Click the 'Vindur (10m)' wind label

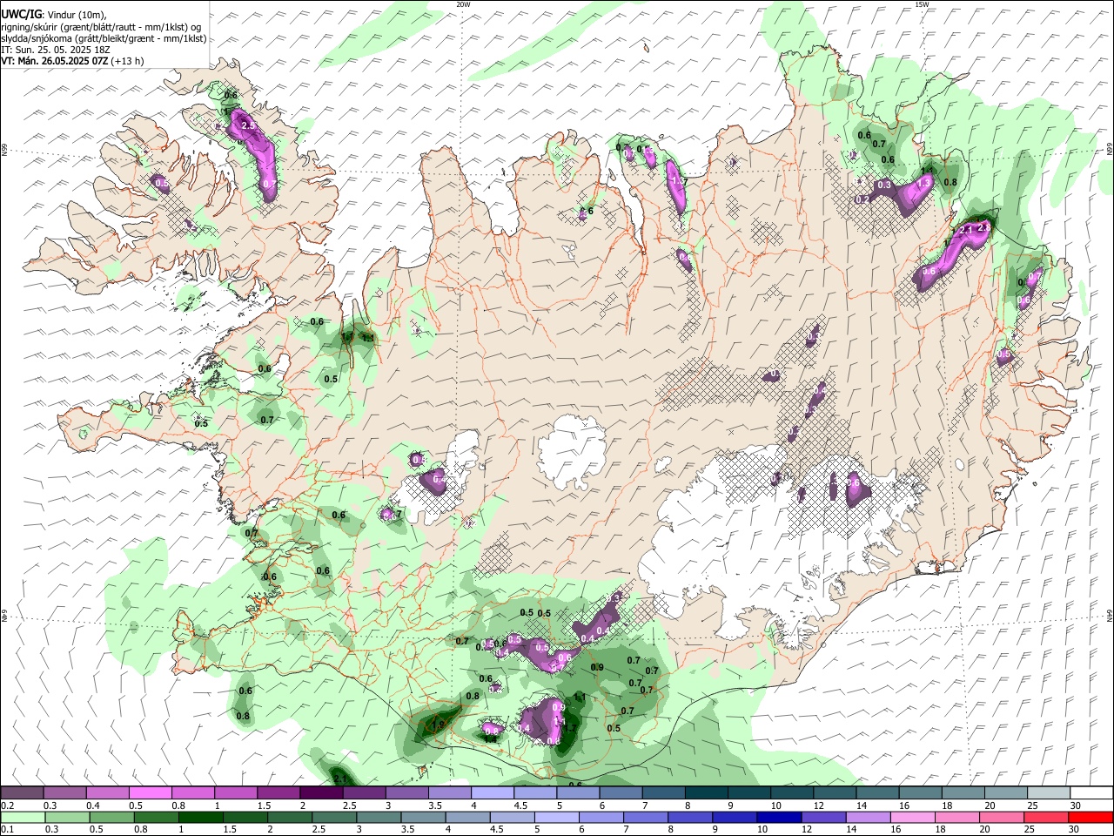click(77, 15)
